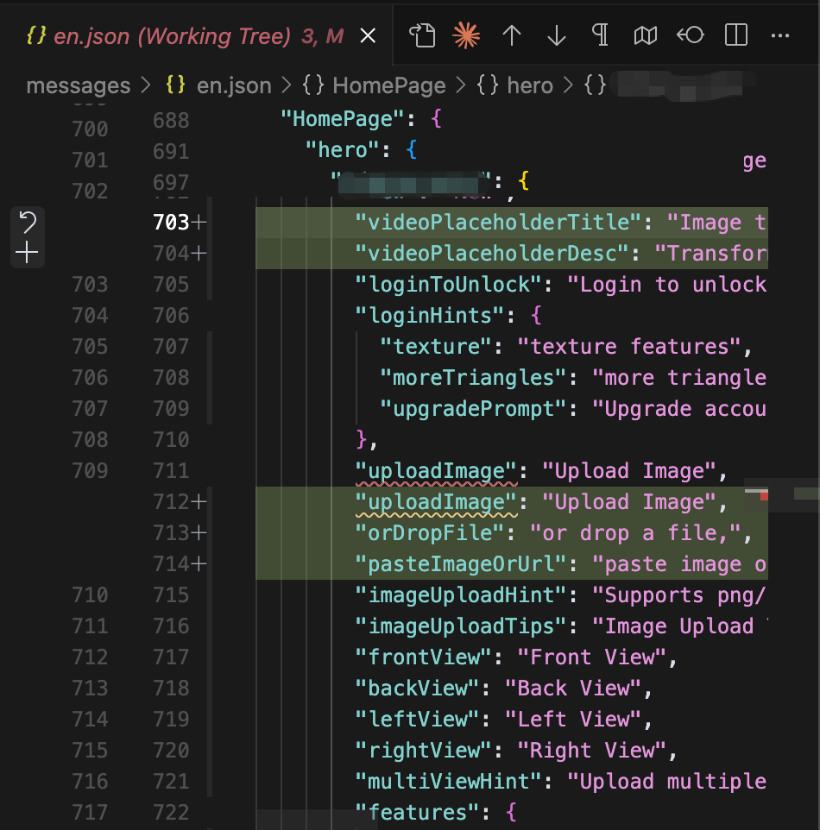Viewport: 820px width, 830px height.
Task: Click the braces icon before hero breadcrumb
Action: pyautogui.click(x=488, y=85)
